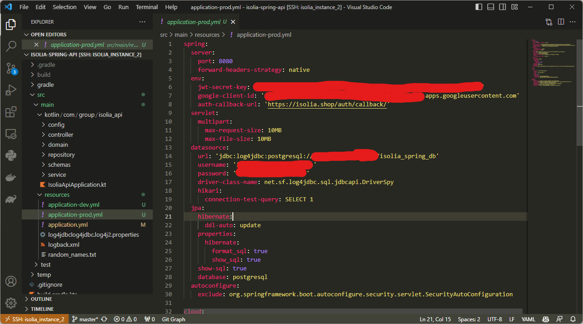This screenshot has width=583, height=324.
Task: Open the Accounts menu icon
Action: pos(11,281)
